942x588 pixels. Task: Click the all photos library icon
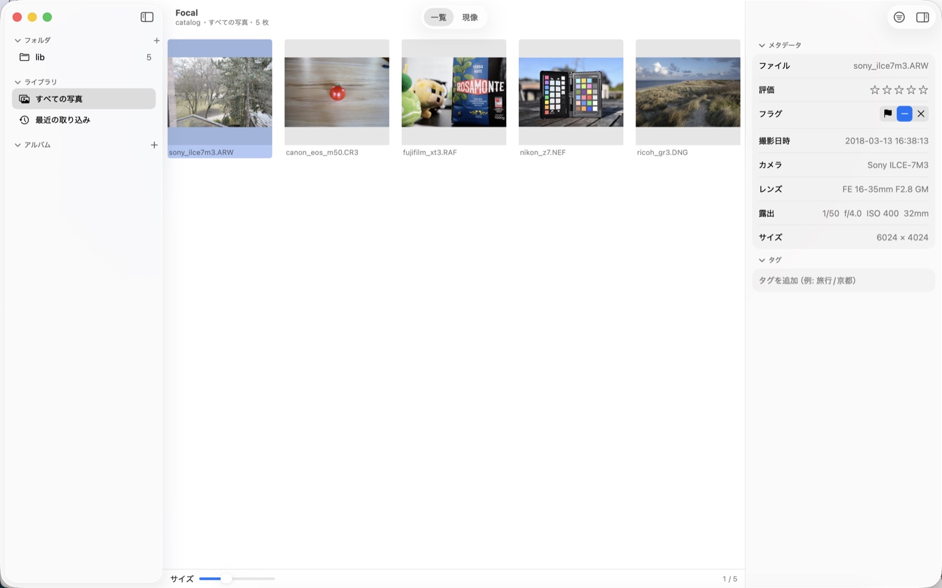(24, 99)
